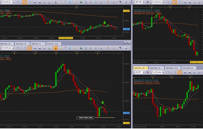Click picture icon in bottom-left Five Minutes toolbar

click(81, 48)
